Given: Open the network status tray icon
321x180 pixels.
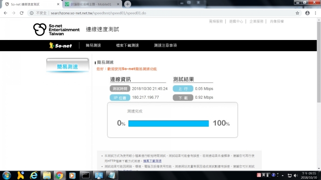Looking at the screenshot, I should [289, 176].
